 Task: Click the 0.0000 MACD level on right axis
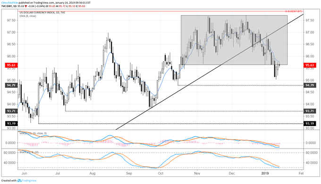(x=311, y=143)
